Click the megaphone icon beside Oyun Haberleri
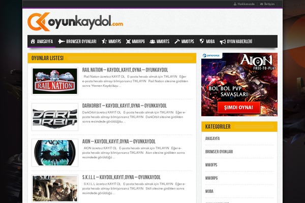 tap(223, 42)
